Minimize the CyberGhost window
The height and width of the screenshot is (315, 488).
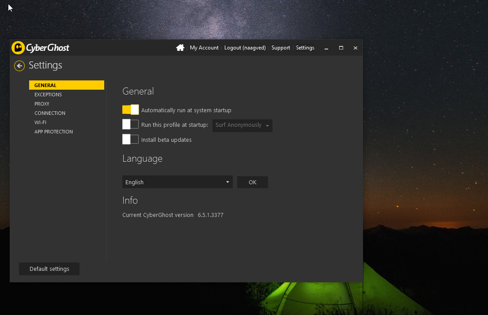point(326,48)
